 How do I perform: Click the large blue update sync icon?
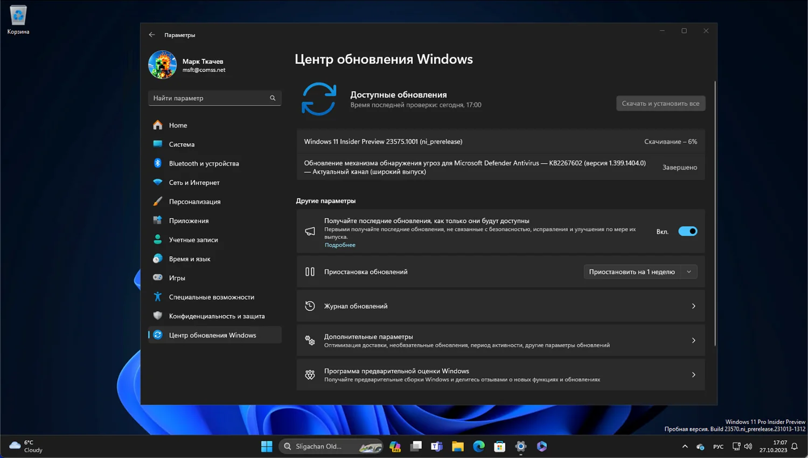pos(319,99)
